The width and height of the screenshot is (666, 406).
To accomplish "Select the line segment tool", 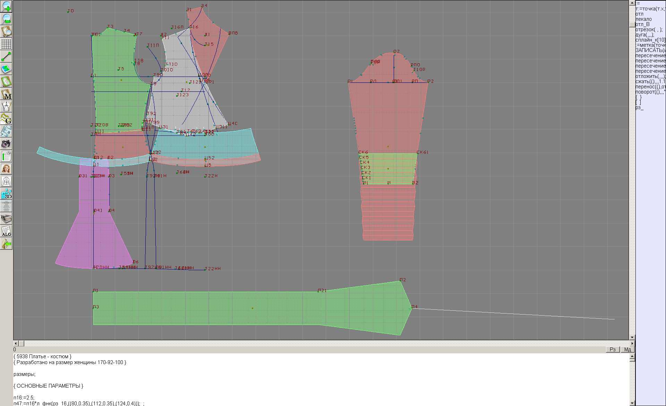I will pos(6,56).
